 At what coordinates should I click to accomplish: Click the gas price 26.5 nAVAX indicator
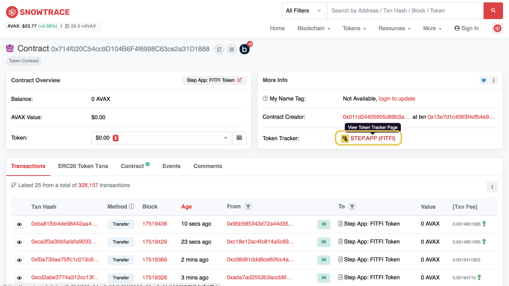point(80,26)
